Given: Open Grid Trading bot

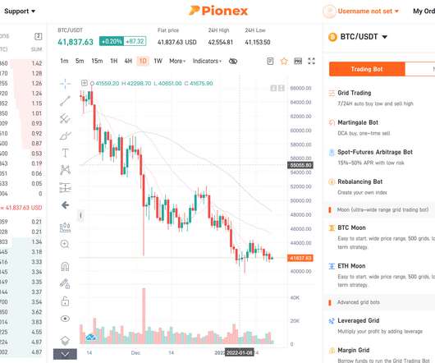Looking at the screenshot, I should click(355, 93).
